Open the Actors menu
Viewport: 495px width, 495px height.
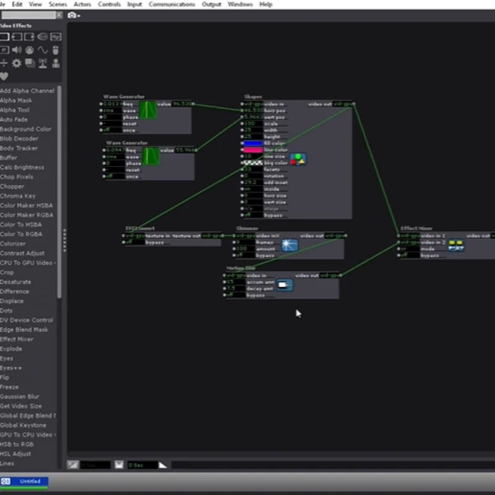[x=82, y=4]
